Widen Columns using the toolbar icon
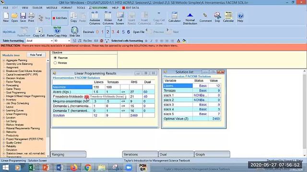 coord(108,18)
